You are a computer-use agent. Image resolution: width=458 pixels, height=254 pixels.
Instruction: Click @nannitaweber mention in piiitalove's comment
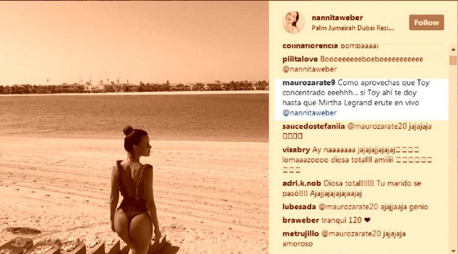point(309,69)
